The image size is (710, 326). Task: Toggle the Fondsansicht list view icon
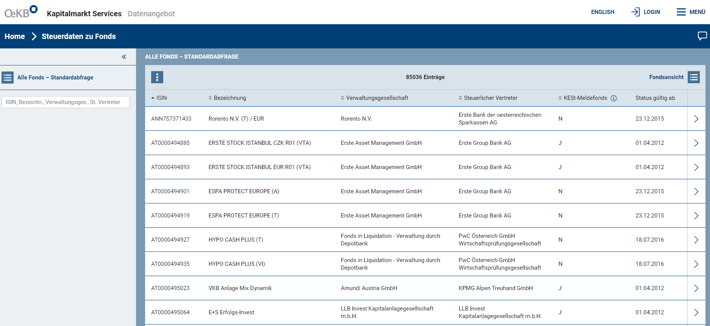tap(694, 77)
